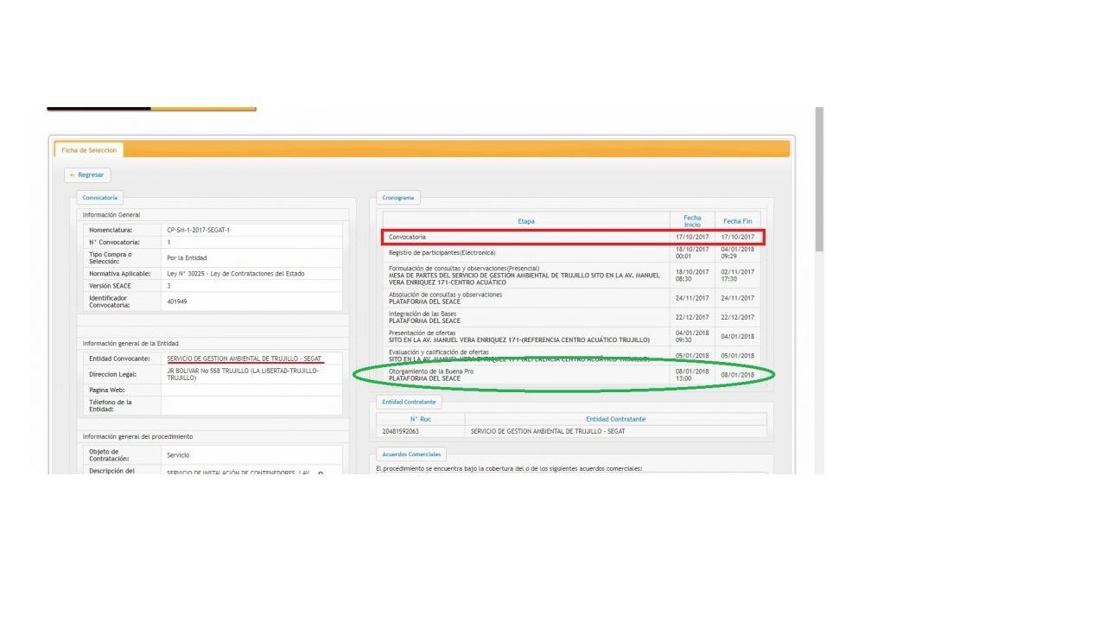Select nomenclature value CP-SM-1-2017-SEGAT-1
Image resolution: width=1106 pixels, height=622 pixels.
click(x=198, y=230)
